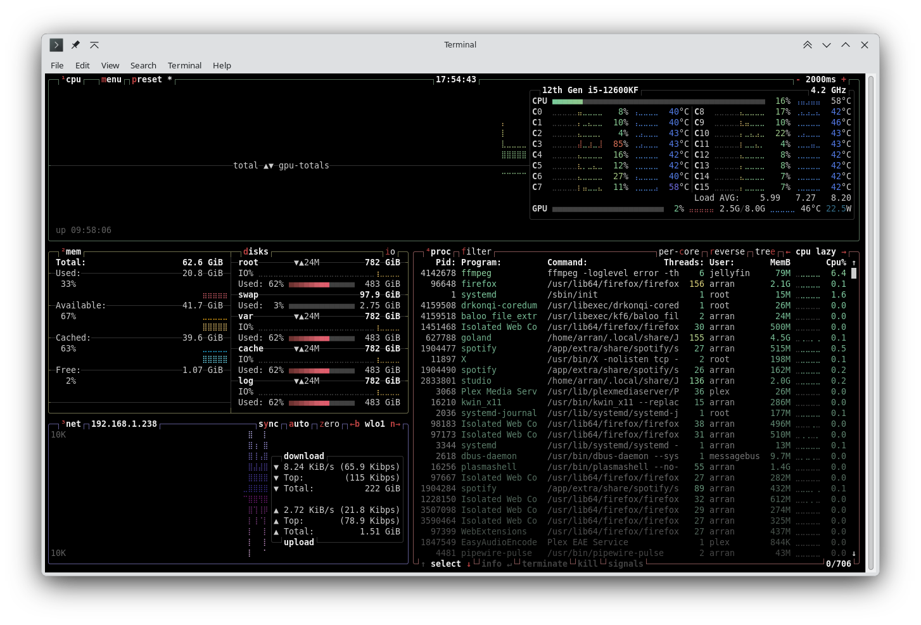Viewport: 921px width, 625px height.
Task: Toggle network auto scaling
Action: (299, 424)
